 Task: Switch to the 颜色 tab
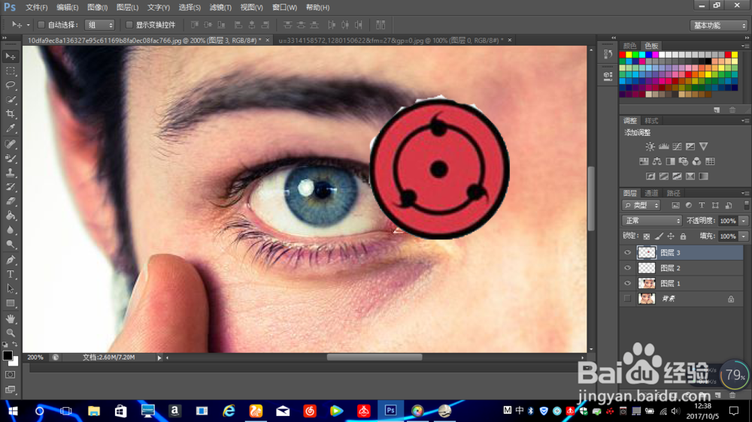tap(629, 46)
